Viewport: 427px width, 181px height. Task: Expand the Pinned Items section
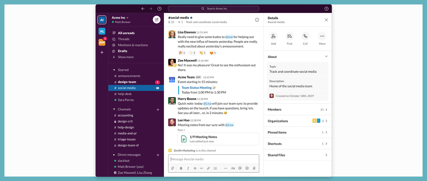click(x=297, y=132)
